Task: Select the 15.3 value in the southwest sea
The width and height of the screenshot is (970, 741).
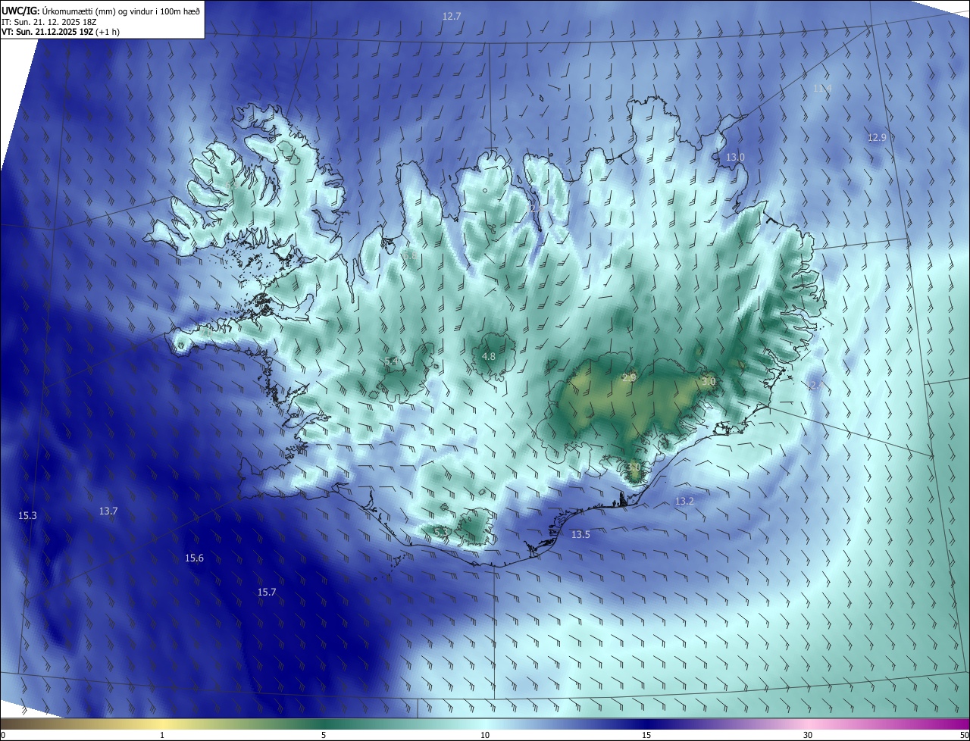Action: point(27,515)
